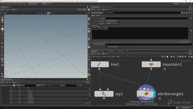Click the parameter search magnifier icon
Image resolution: width=193 pixels, height=109 pixels.
click(187, 13)
